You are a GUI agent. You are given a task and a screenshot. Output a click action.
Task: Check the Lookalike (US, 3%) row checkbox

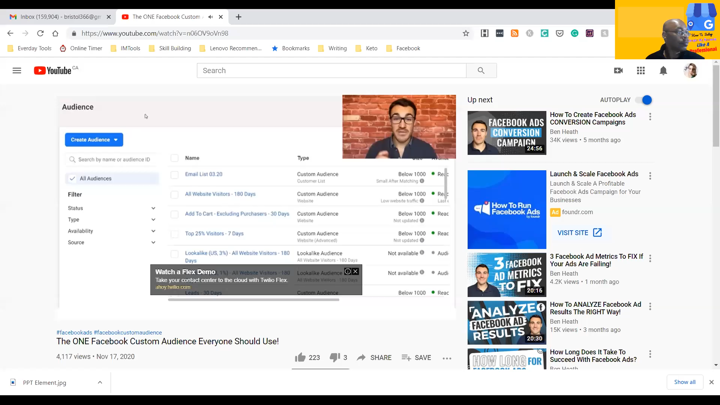[174, 254]
